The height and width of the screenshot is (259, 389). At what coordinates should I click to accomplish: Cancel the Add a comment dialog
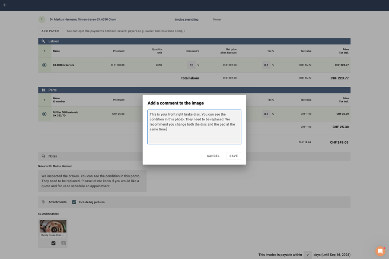[213, 156]
